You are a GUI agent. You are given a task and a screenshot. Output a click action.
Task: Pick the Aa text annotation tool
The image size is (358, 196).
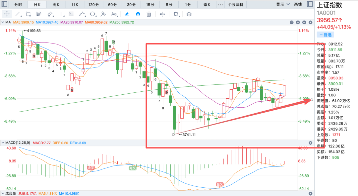tap(114, 14)
